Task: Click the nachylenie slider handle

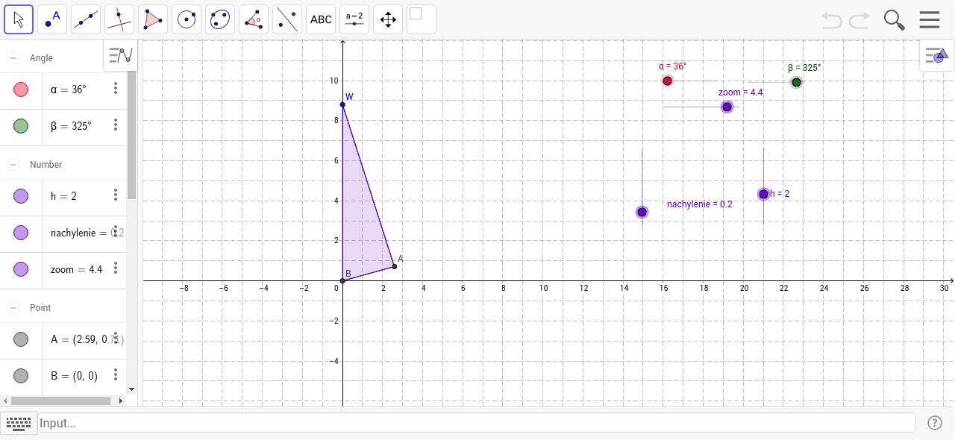Action: point(642,213)
